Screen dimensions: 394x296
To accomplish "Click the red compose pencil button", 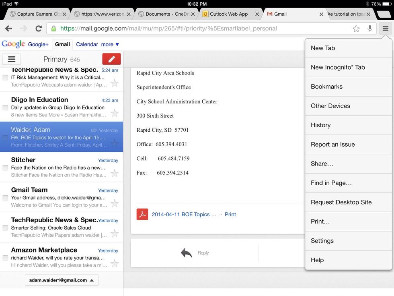I will click(111, 59).
